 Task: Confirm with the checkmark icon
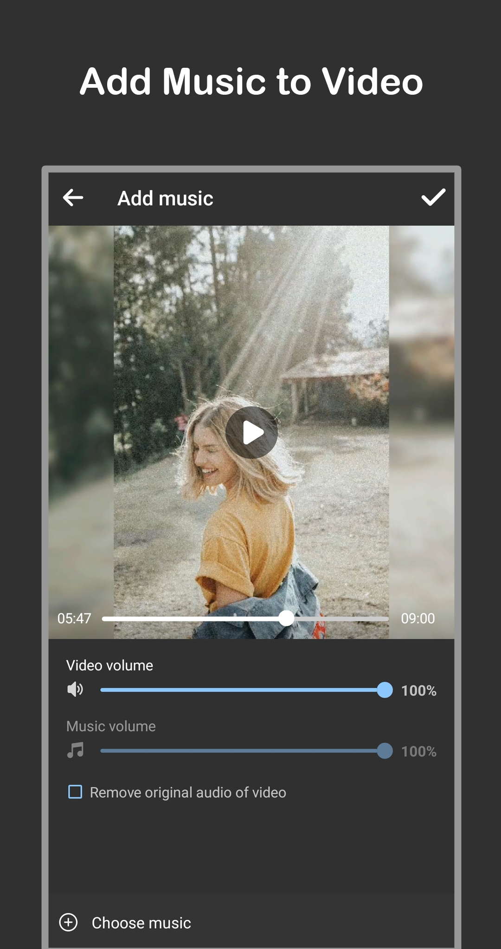433,197
